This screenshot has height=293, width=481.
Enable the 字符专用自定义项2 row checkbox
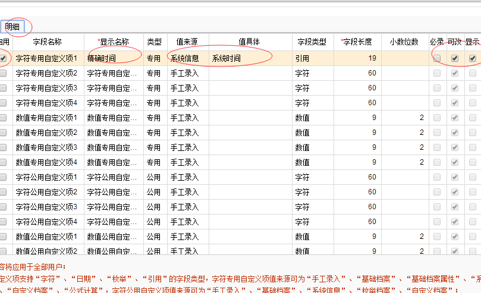click(4, 73)
